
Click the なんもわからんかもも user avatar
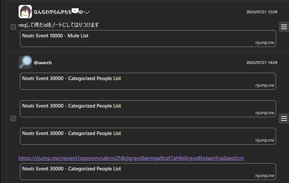[x=25, y=12]
